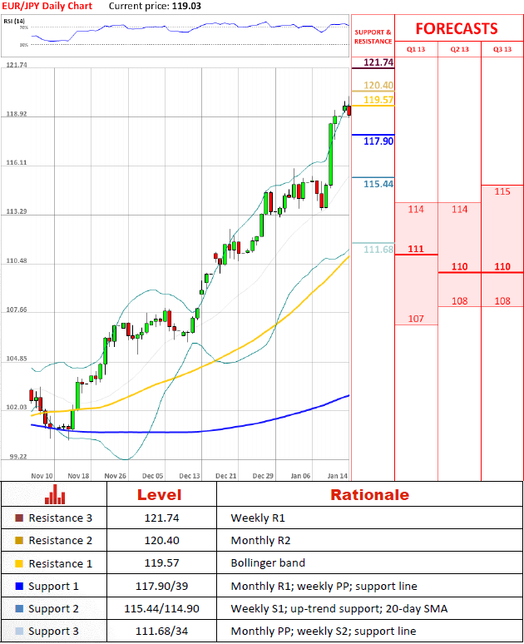Click the yellow Resistance 1 legend square

coord(19,563)
